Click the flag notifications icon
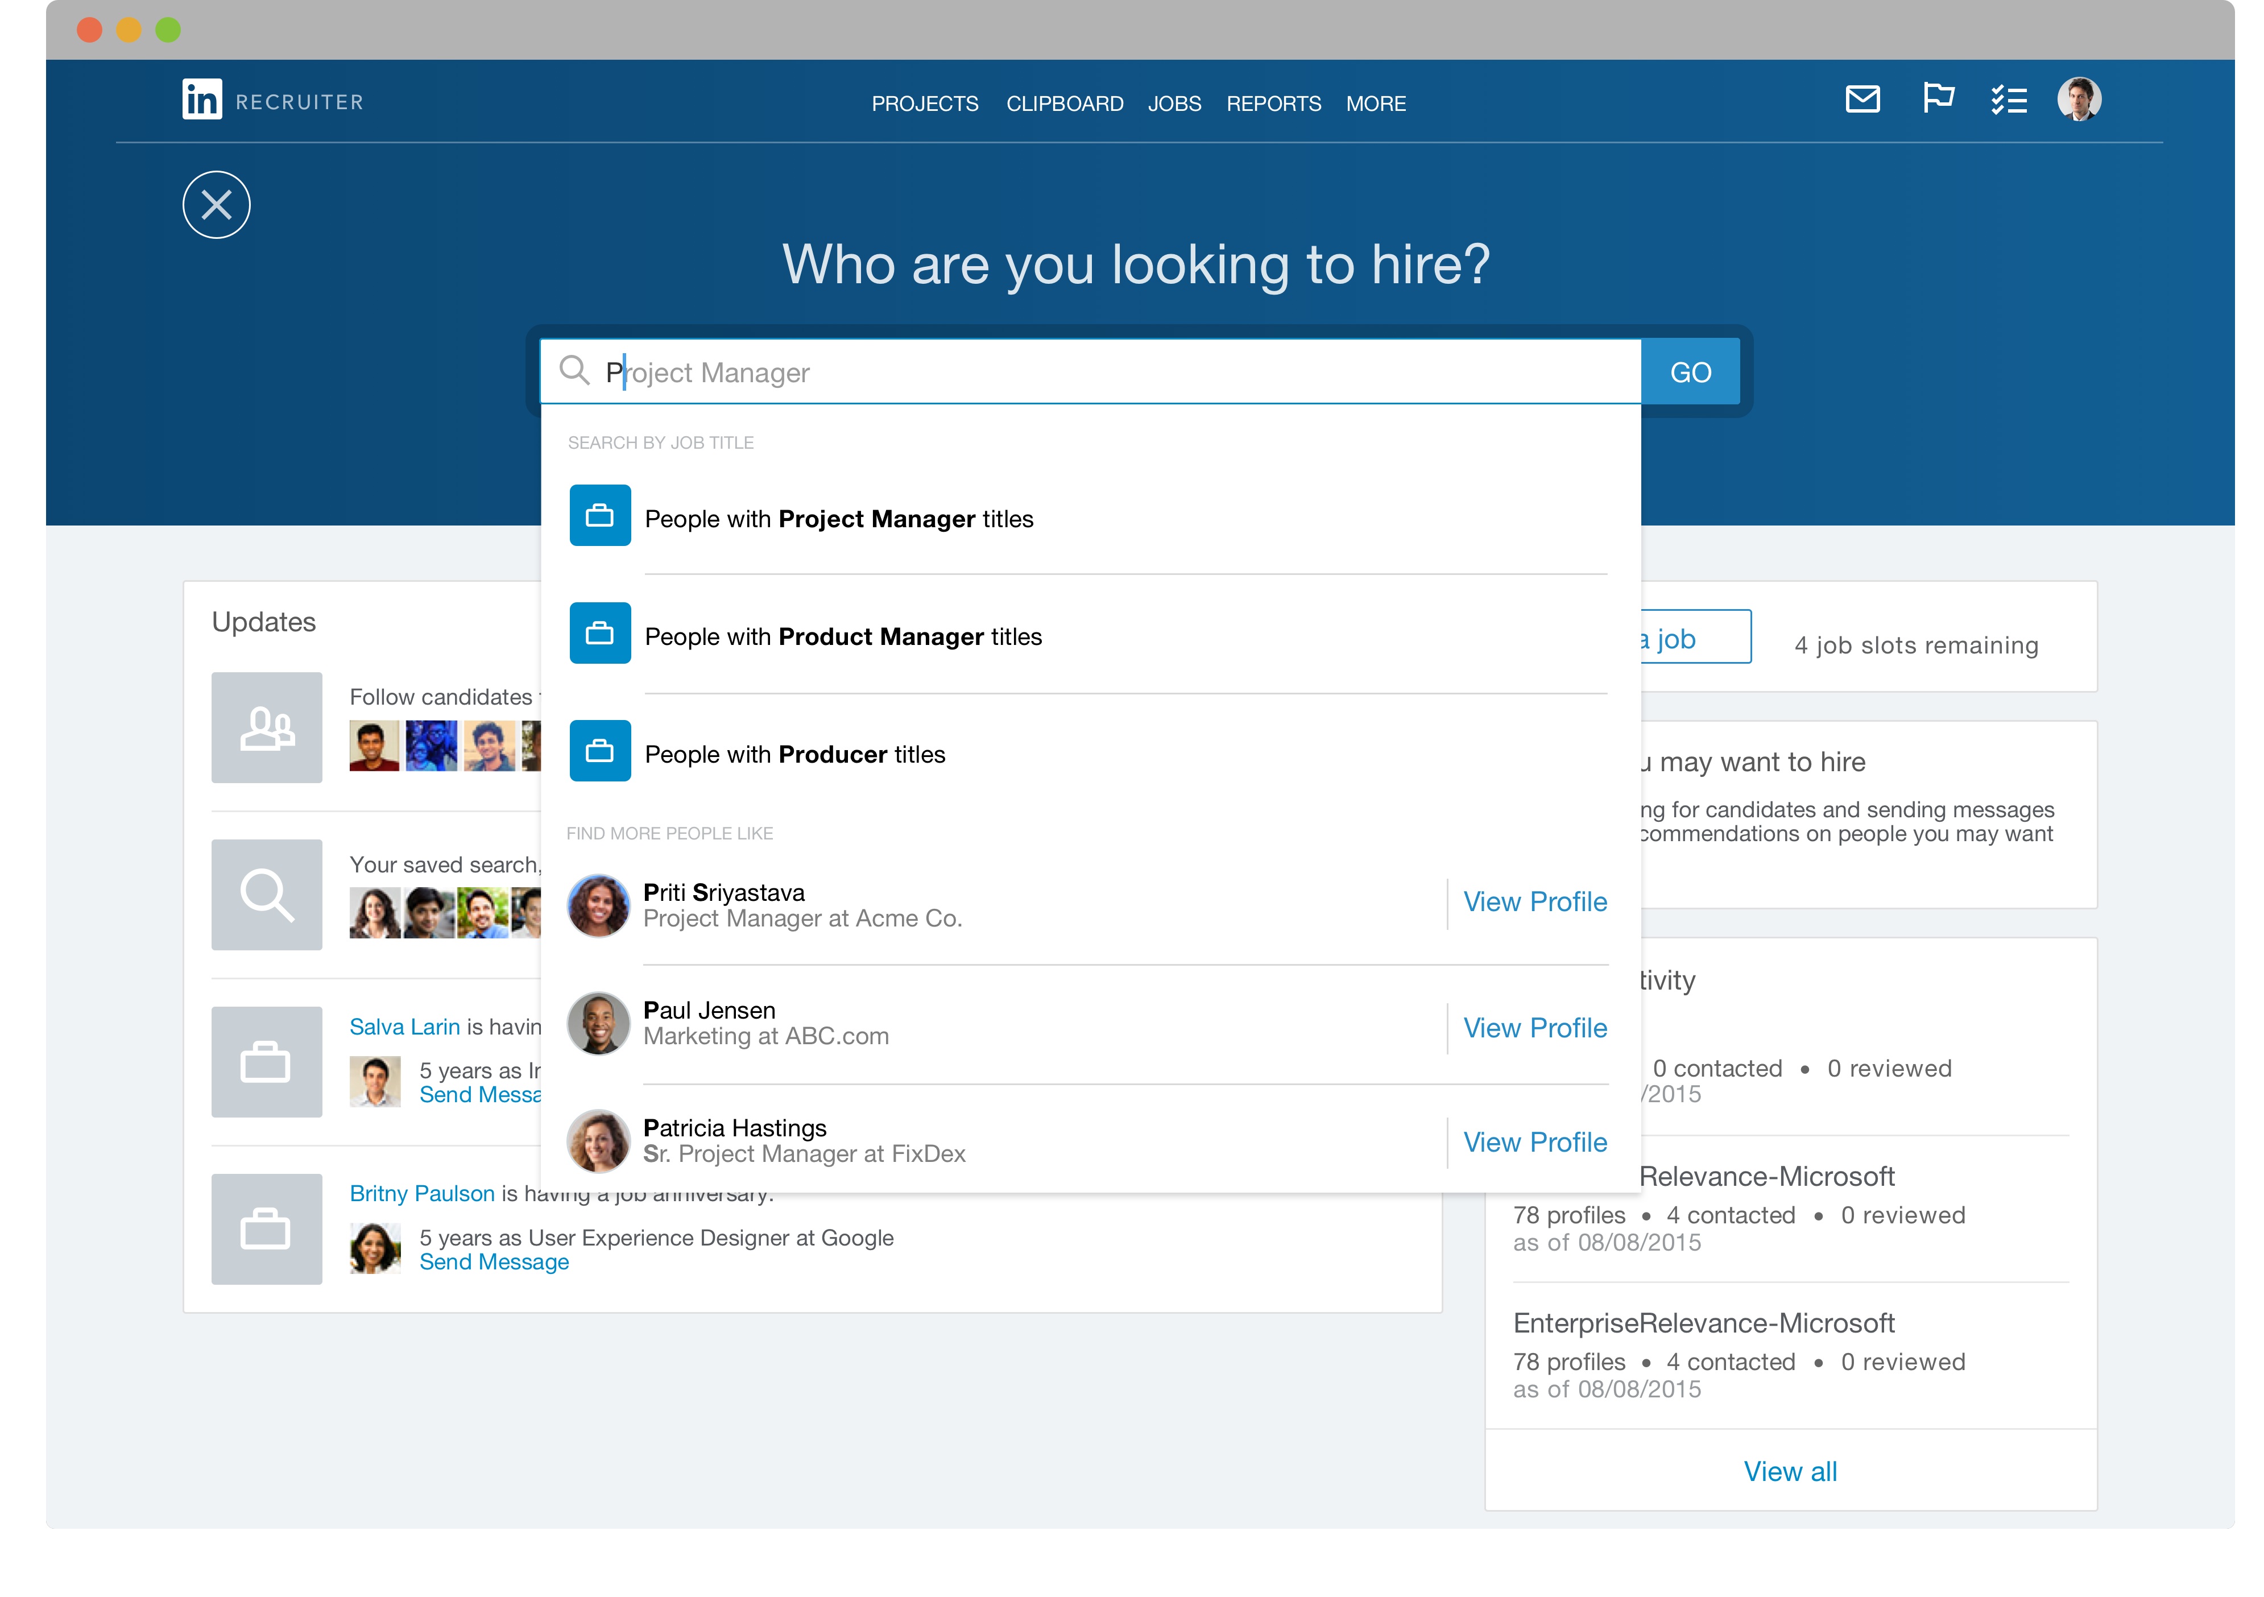This screenshot has width=2264, height=1597. tap(1938, 98)
